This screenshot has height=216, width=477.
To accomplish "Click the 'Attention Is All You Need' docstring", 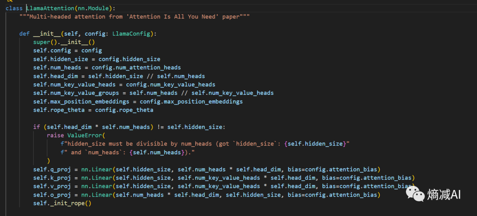I will coord(134,17).
